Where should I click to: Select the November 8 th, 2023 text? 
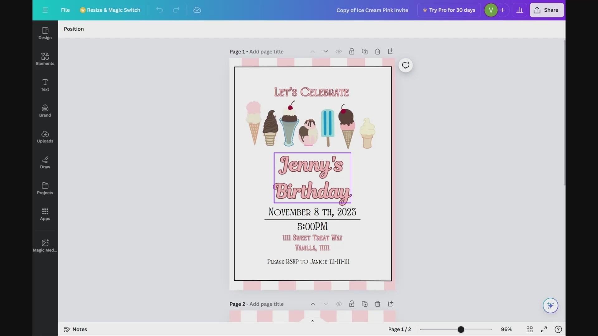point(312,212)
